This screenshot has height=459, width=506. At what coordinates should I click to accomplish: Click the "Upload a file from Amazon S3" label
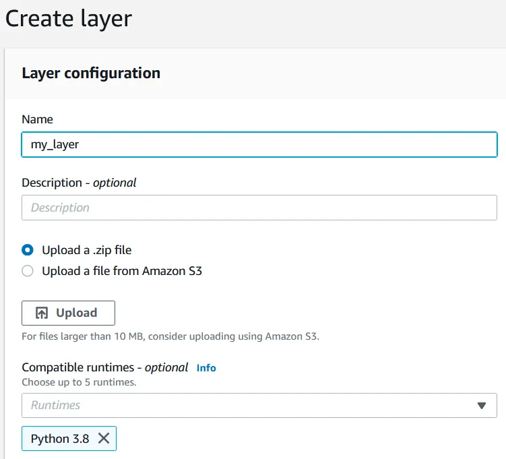coord(121,271)
